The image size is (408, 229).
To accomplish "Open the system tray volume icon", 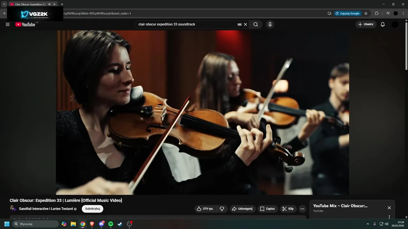I will coord(387,224).
